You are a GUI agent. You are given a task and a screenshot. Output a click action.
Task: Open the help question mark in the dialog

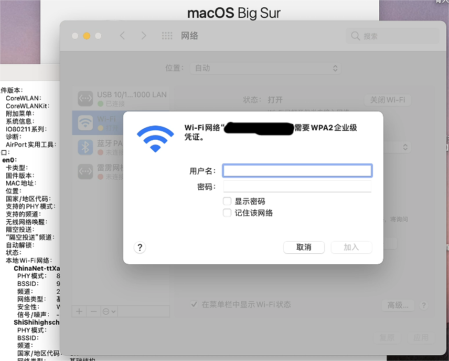140,247
